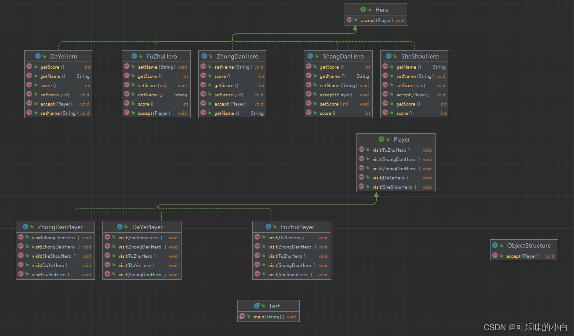Screen dimensions: 574x336
Task: Click the class icon beside FuZhuHero
Action: [x=135, y=56]
